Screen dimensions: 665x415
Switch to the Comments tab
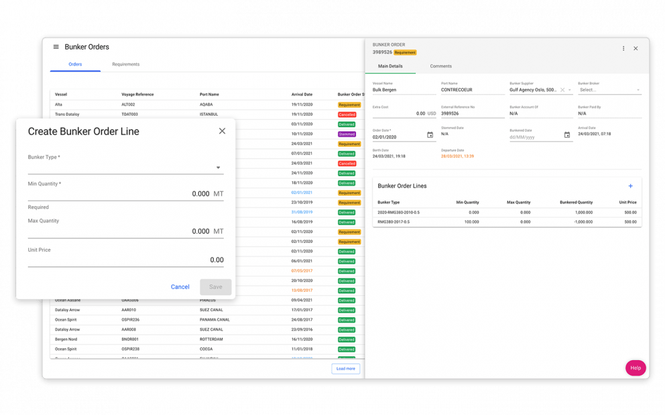(440, 66)
